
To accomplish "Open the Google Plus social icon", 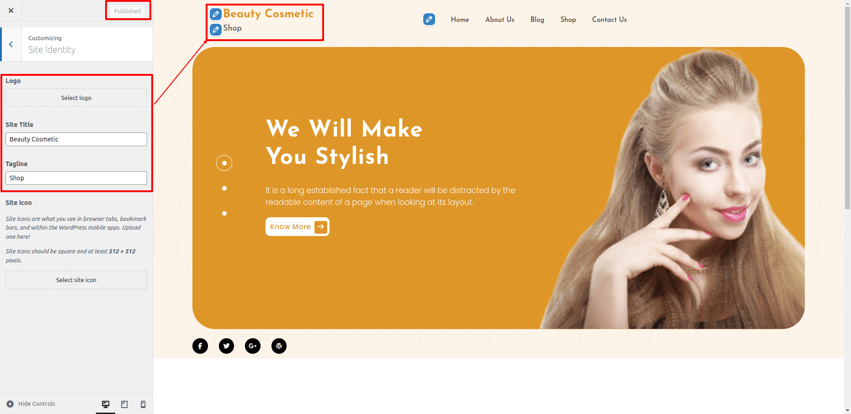I will coord(253,346).
